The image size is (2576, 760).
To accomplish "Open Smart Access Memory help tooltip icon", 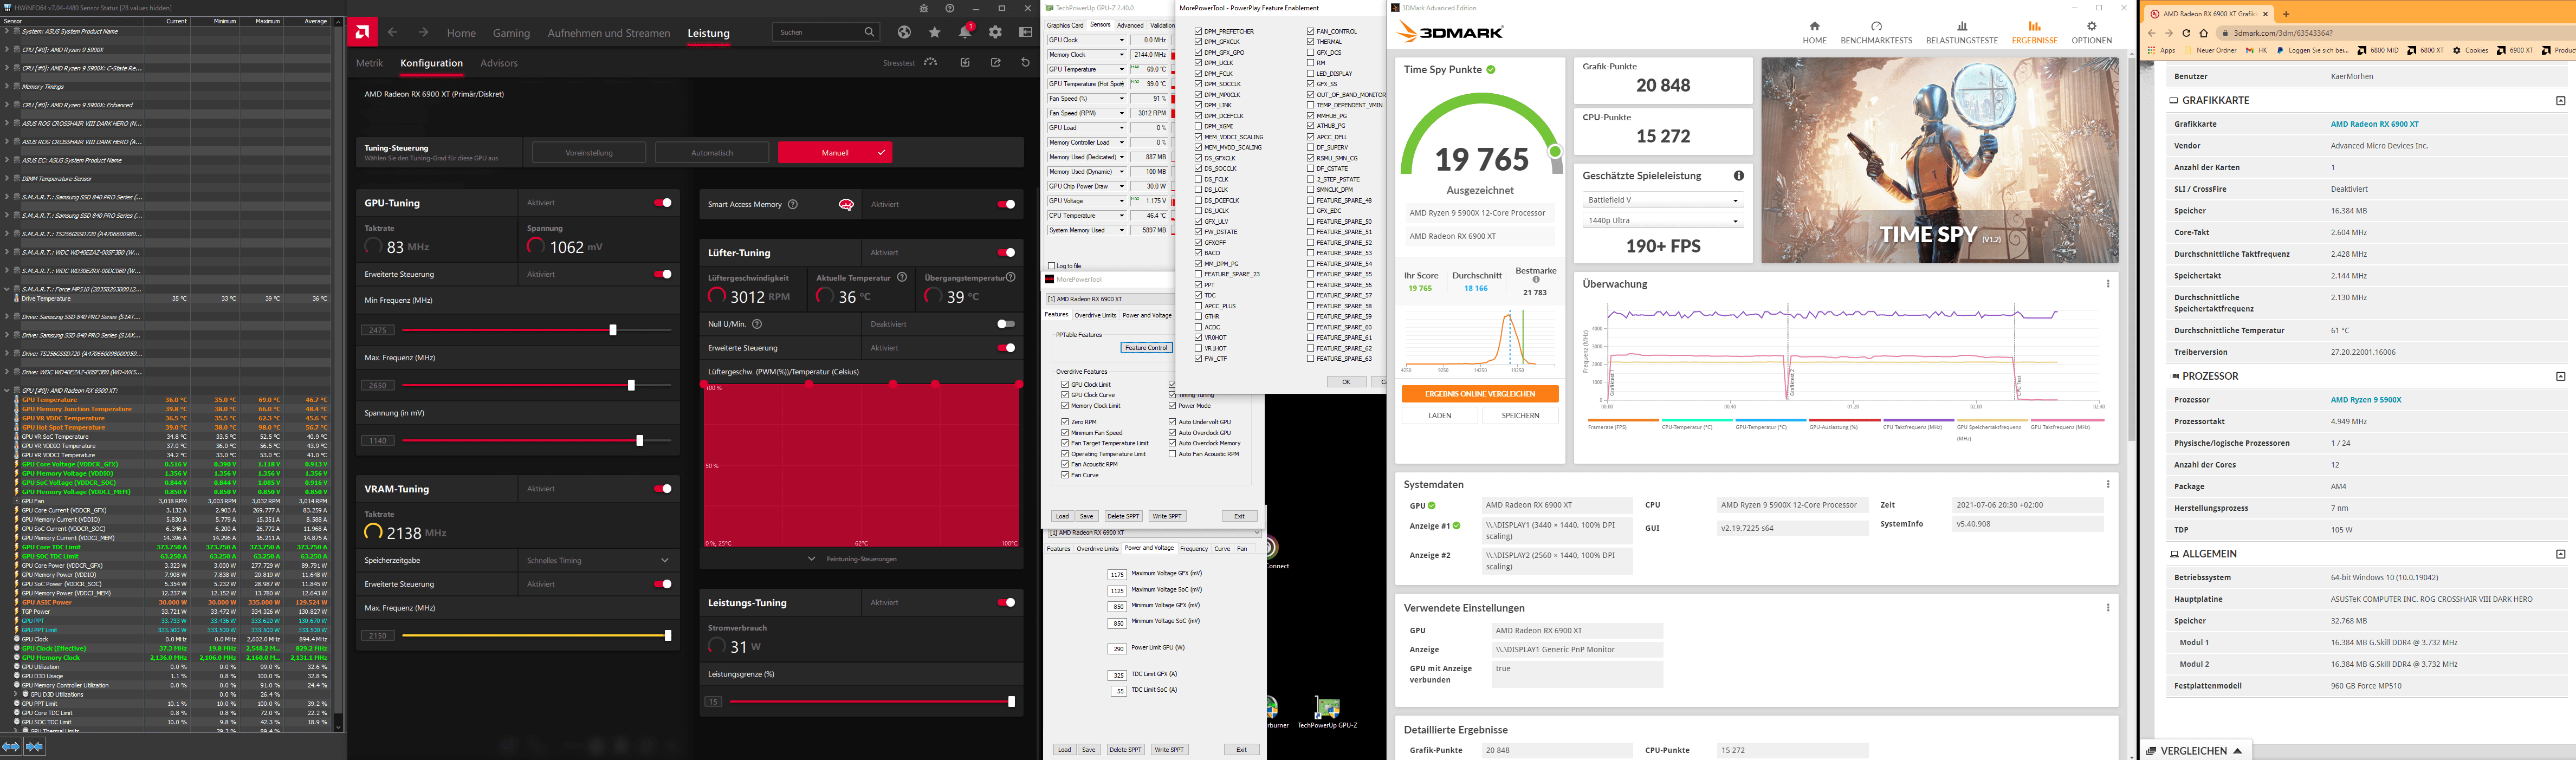I will coord(793,204).
